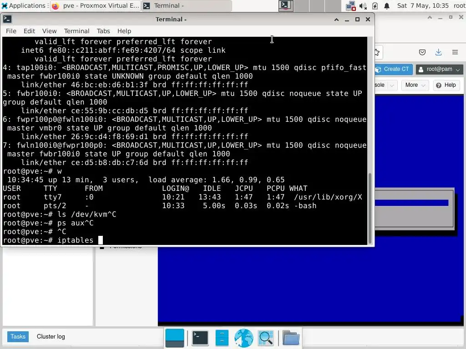The image size is (466, 349).
Task: Open the Tabs menu
Action: pos(103,31)
